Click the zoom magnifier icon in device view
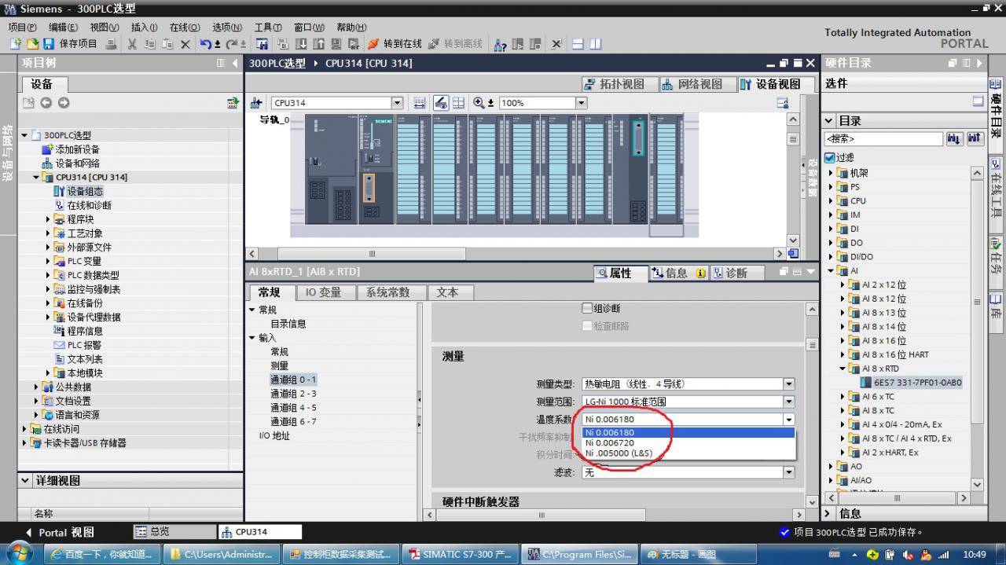Image resolution: width=1006 pixels, height=565 pixels. coord(479,103)
